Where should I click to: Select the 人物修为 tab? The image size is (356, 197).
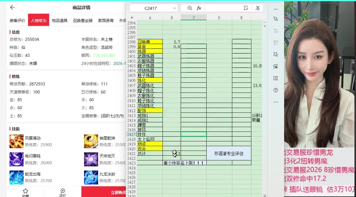38,20
